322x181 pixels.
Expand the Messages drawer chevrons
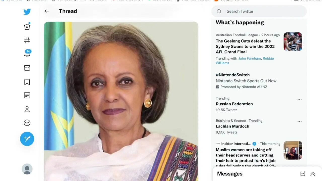pyautogui.click(x=313, y=174)
